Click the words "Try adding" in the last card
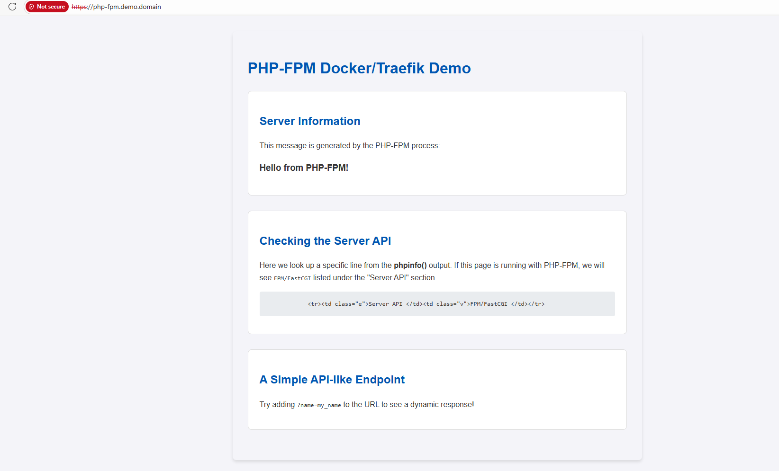The height and width of the screenshot is (471, 779). (277, 404)
